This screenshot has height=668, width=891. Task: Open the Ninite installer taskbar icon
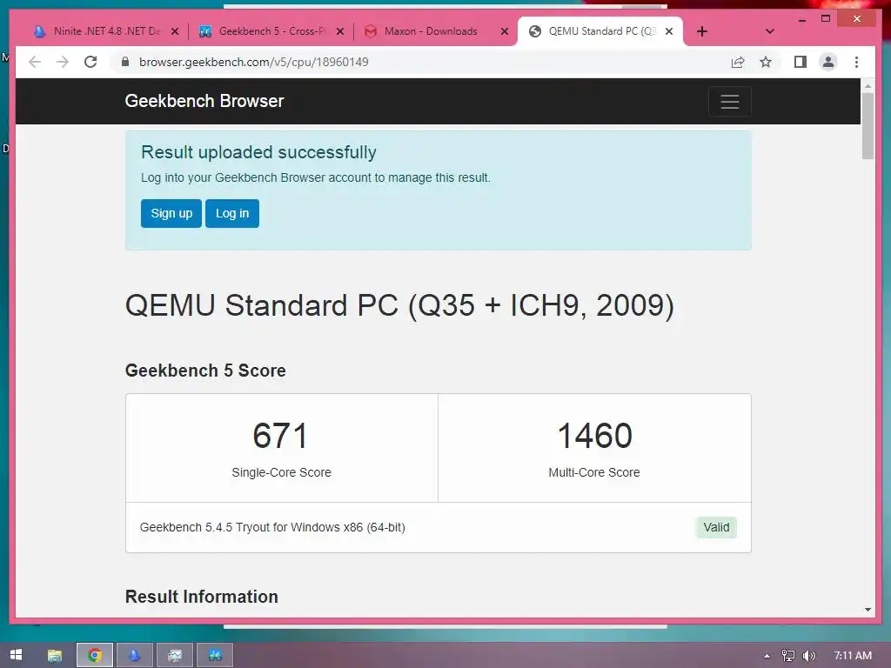(135, 656)
